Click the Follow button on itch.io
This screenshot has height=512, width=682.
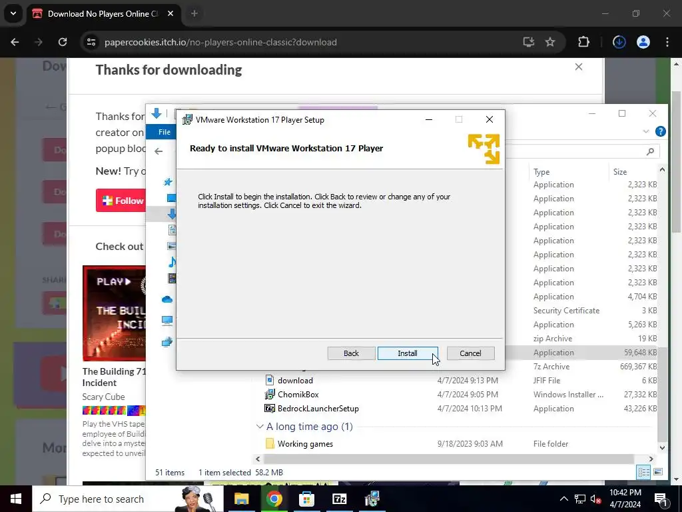tap(121, 201)
